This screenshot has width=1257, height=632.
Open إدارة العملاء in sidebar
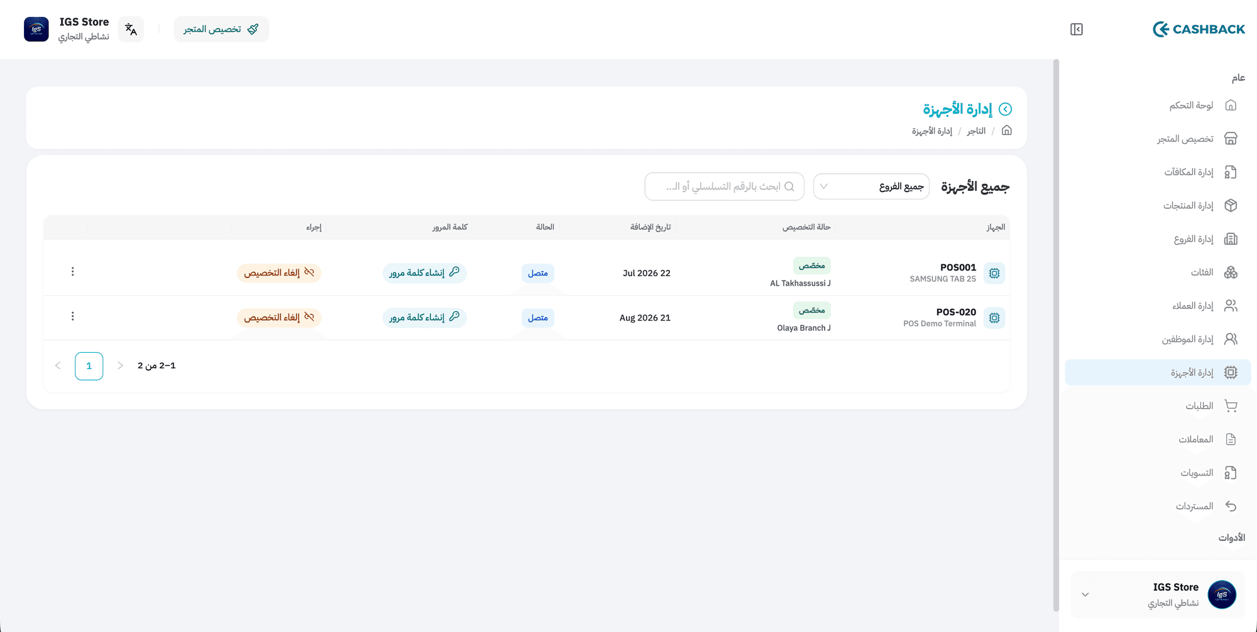coord(1158,306)
